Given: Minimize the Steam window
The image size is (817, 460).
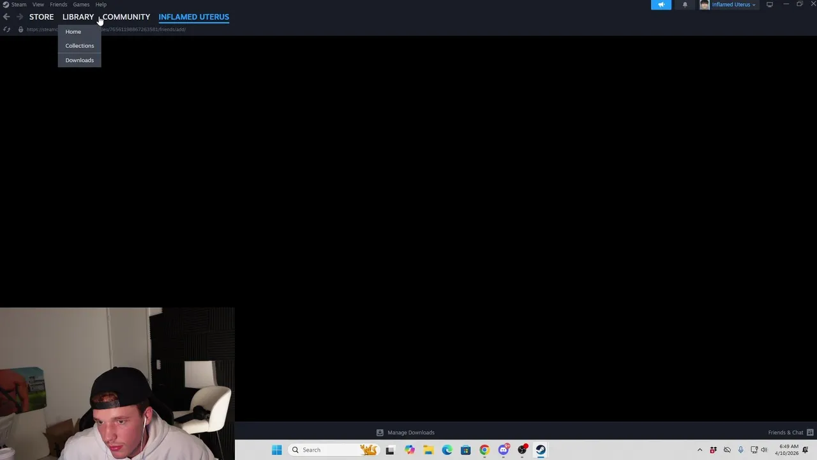Looking at the screenshot, I should (786, 4).
